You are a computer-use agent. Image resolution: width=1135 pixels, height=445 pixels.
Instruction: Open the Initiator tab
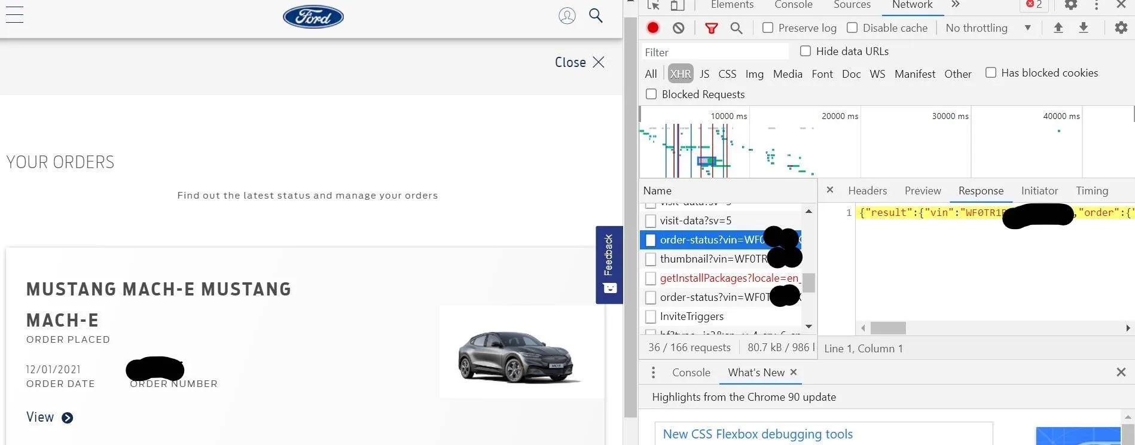tap(1039, 190)
